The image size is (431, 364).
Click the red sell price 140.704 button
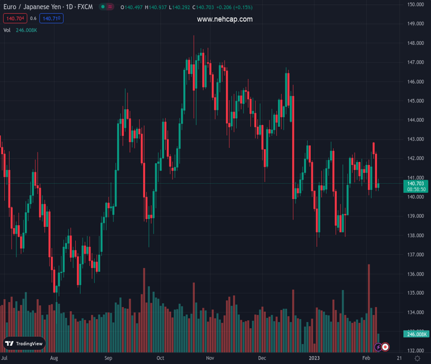click(15, 18)
